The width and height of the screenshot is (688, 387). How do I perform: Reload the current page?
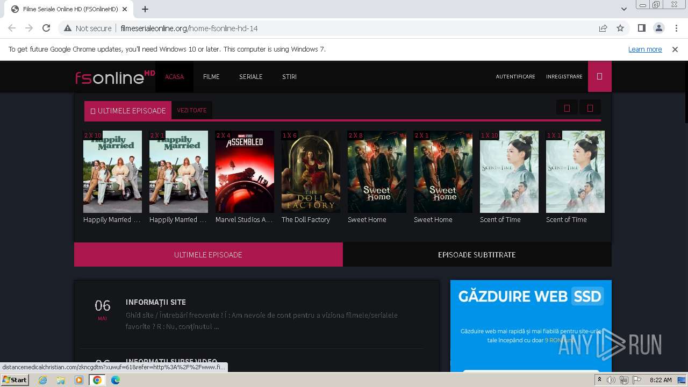(46, 28)
